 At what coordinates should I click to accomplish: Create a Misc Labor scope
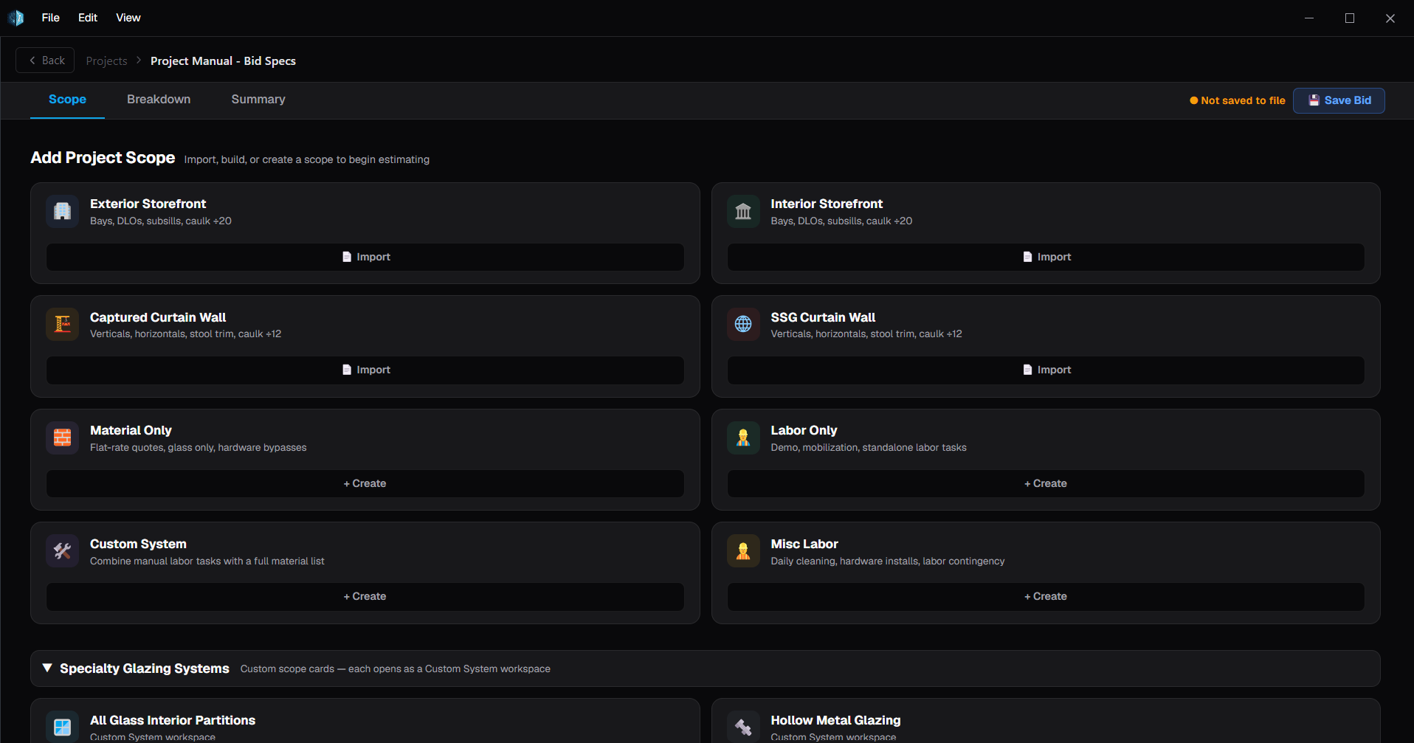click(1046, 596)
